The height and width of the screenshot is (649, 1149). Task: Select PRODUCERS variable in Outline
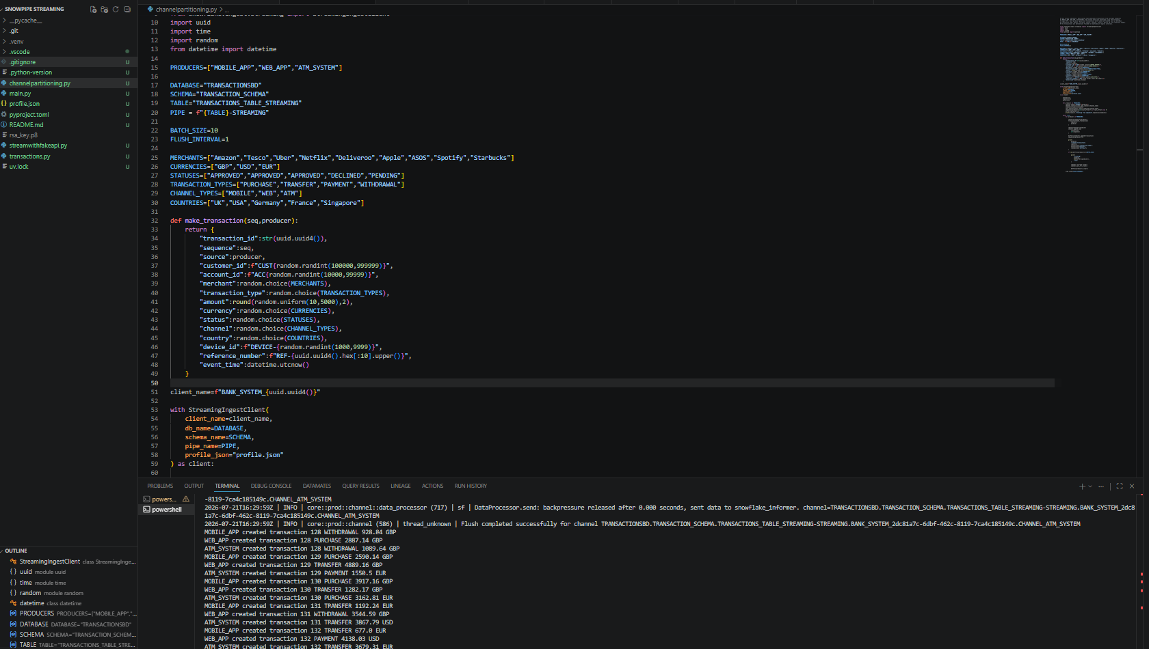click(x=68, y=613)
